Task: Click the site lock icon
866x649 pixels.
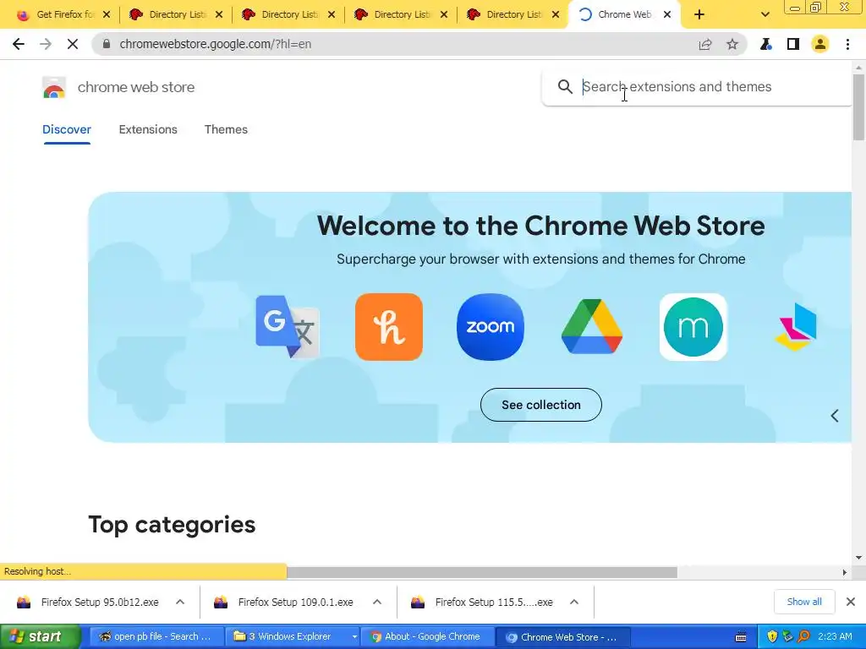Action: (107, 44)
